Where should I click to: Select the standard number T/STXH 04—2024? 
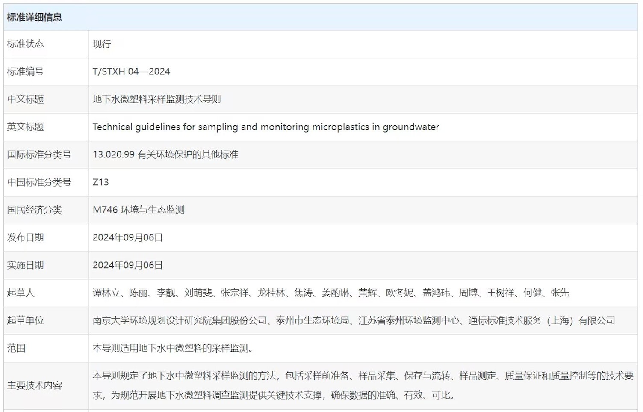131,71
